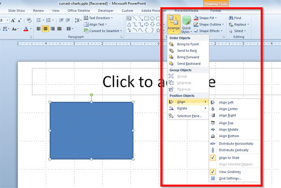
Task: Switch to the Review tab
Action: pyautogui.click(x=38, y=11)
